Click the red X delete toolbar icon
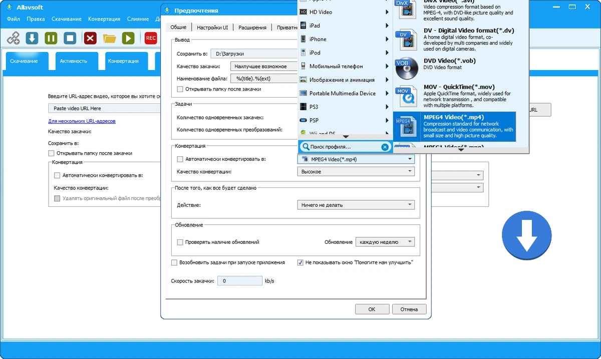Image resolution: width=601 pixels, height=359 pixels. 90,38
